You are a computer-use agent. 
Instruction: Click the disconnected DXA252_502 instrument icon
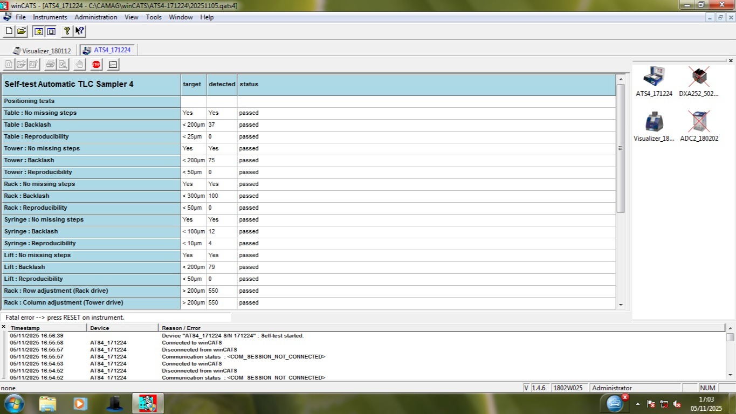coord(698,75)
